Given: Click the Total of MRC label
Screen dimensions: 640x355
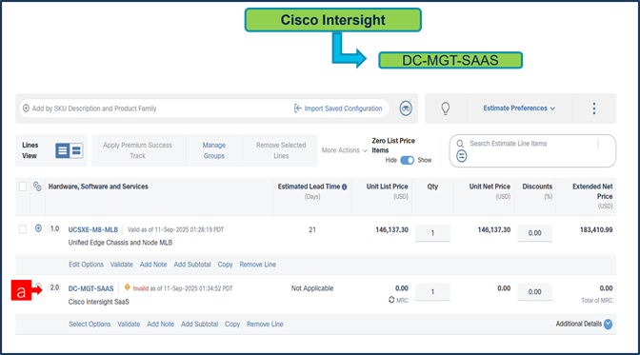Looking at the screenshot, I should (x=597, y=301).
